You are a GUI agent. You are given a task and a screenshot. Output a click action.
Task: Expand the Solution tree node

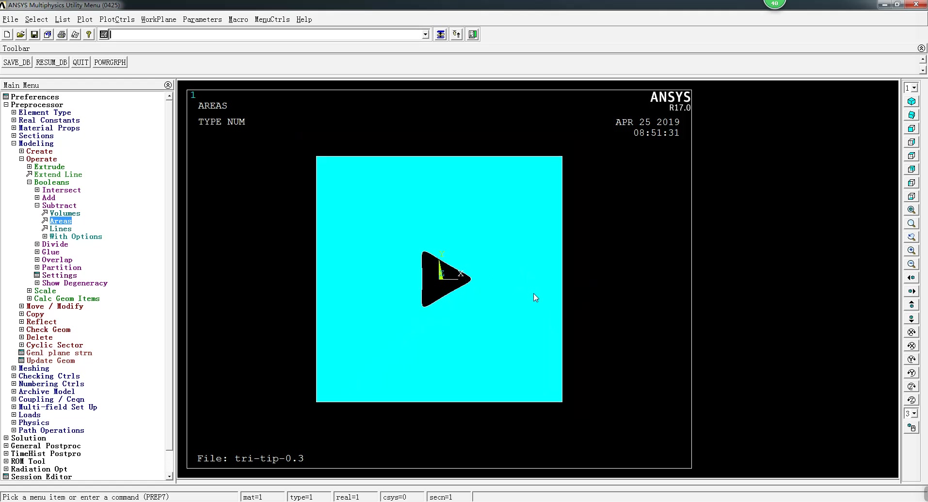coord(6,438)
